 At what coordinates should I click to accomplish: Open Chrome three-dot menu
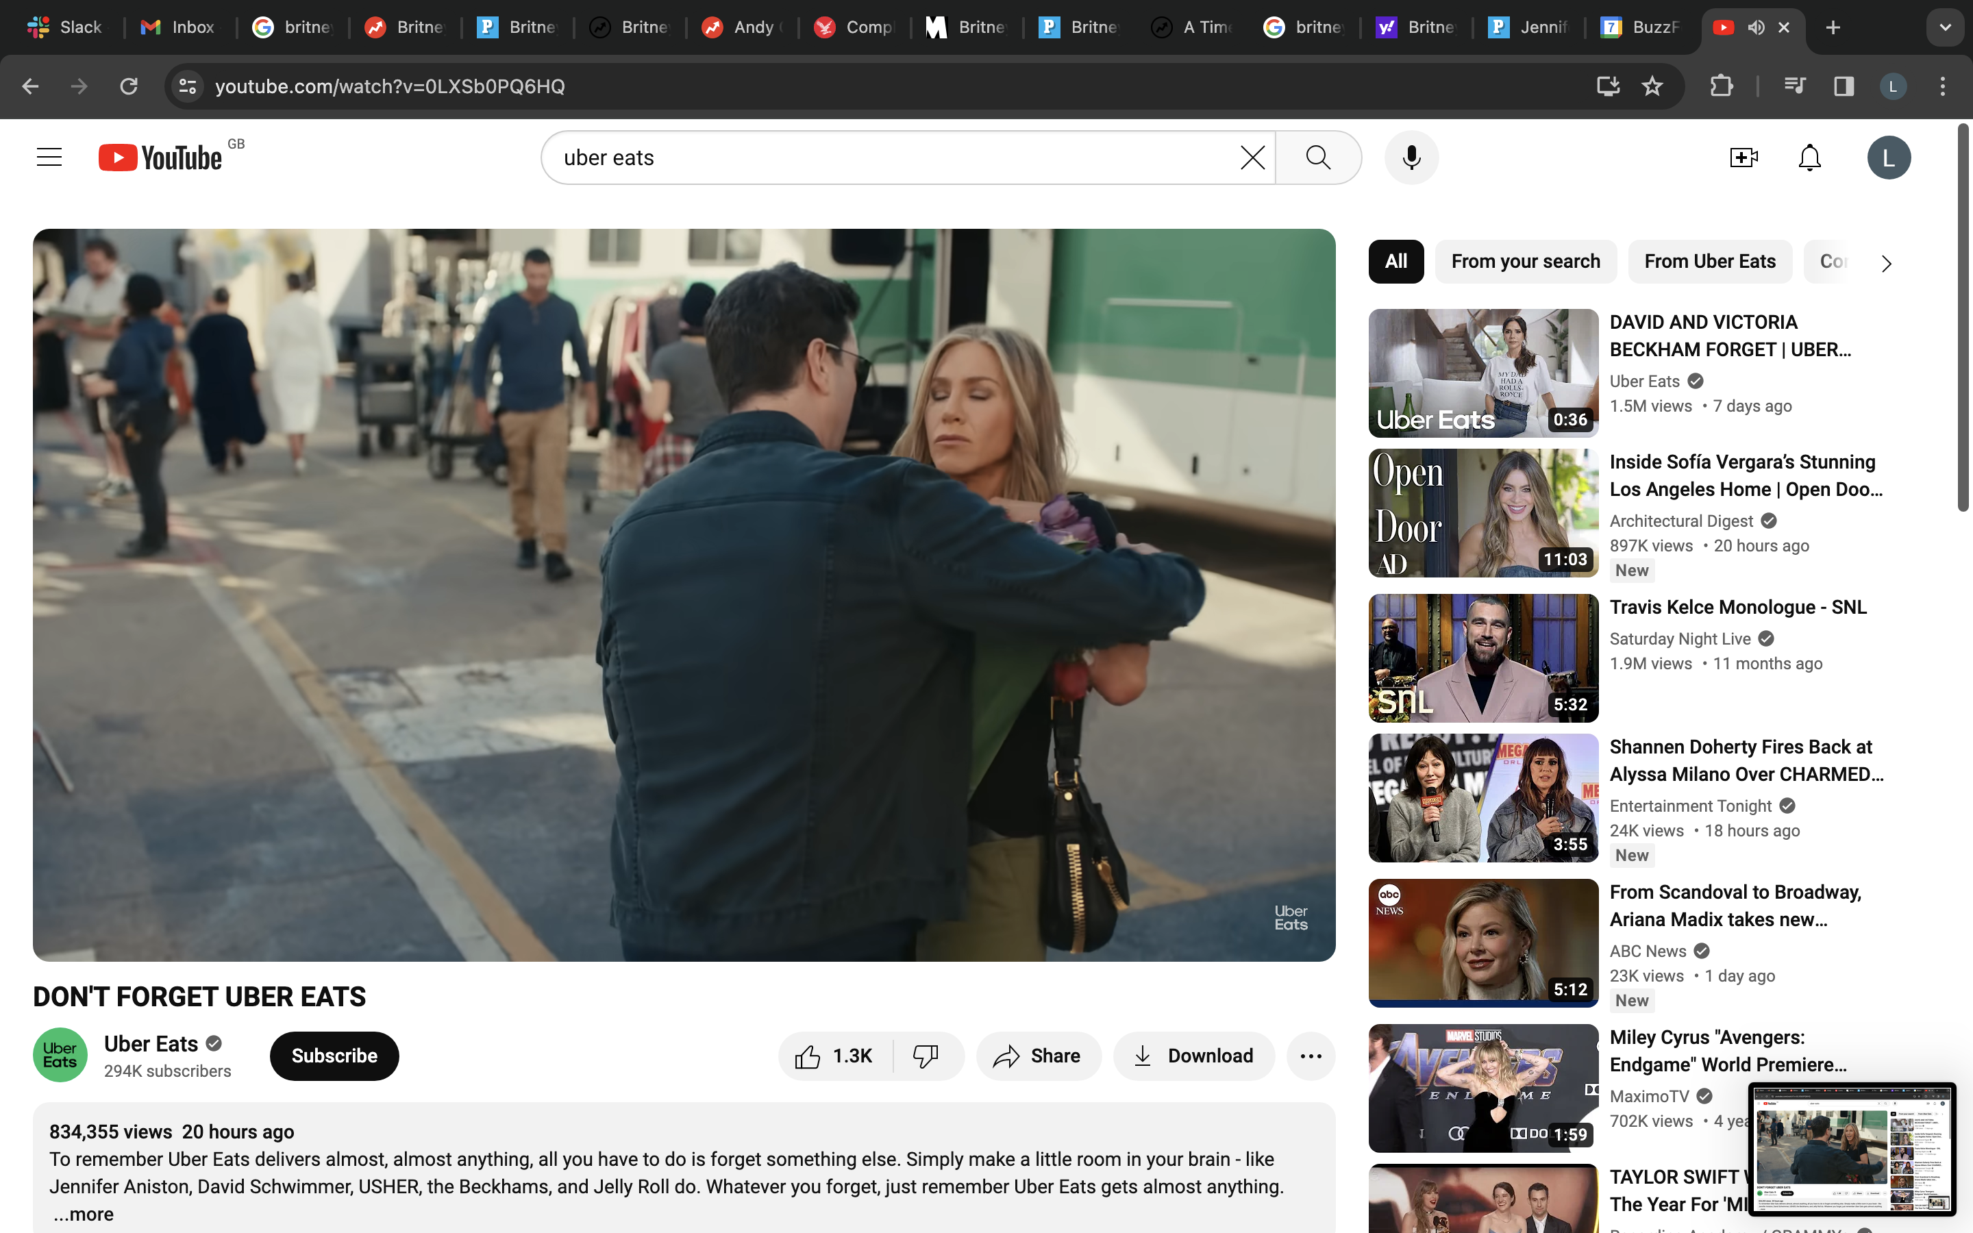click(x=1942, y=86)
